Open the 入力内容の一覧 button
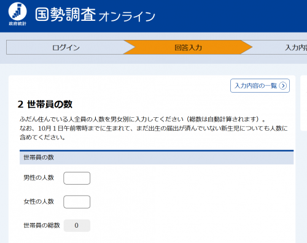This screenshot has height=243, width=307. (260, 86)
